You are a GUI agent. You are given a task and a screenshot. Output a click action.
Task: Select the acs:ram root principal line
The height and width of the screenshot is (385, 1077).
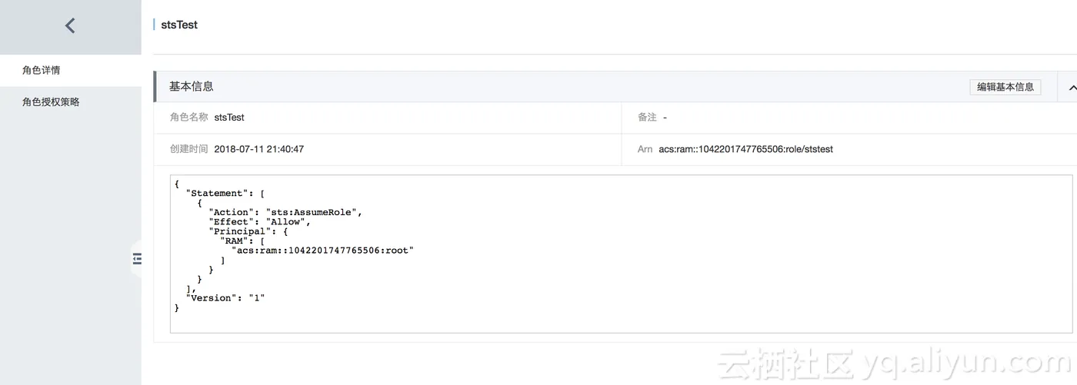click(323, 251)
